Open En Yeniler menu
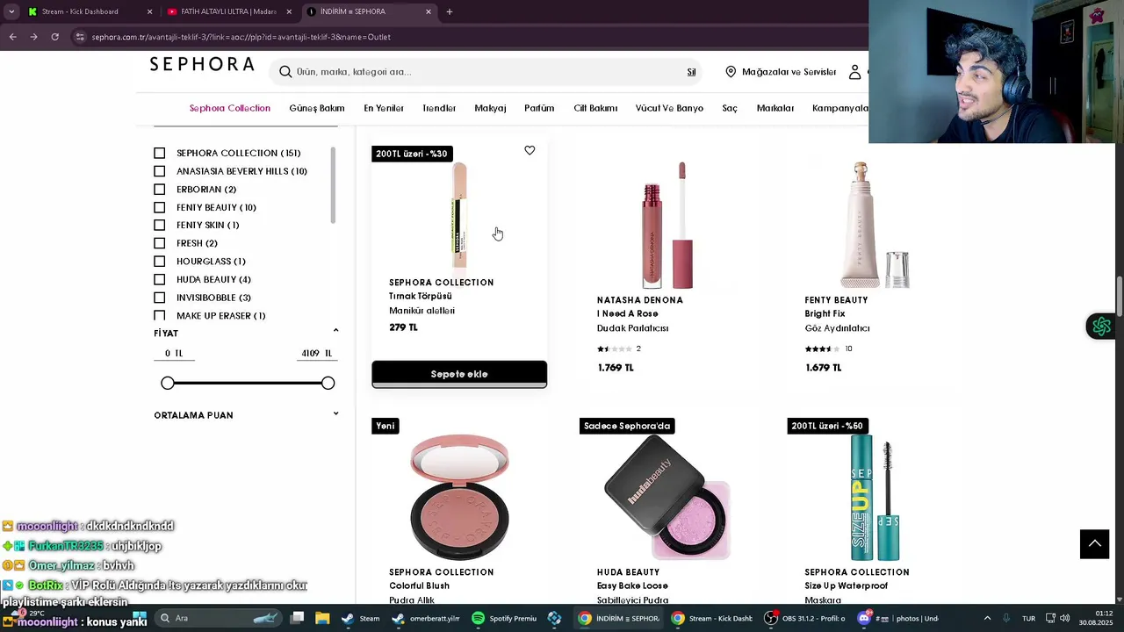This screenshot has height=632, width=1124. (x=384, y=108)
